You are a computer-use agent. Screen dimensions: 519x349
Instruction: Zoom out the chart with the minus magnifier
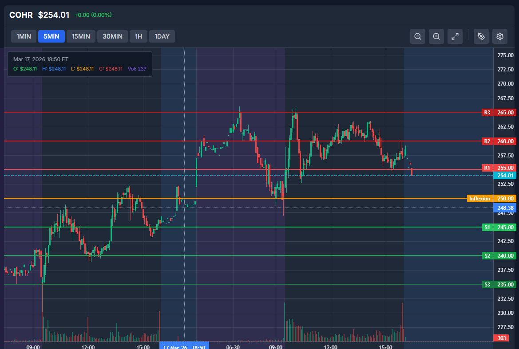pos(418,36)
